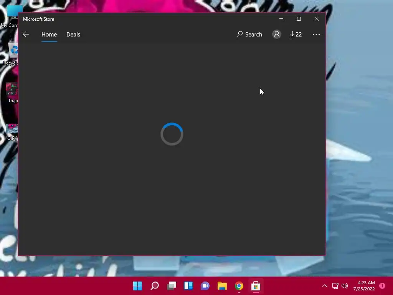This screenshot has width=393, height=295.
Task: Open the clock showing 4:23 AM
Action: (x=364, y=286)
